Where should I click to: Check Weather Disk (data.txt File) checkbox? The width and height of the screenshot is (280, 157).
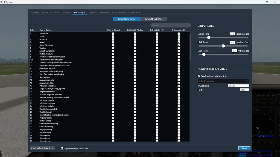click(x=157, y=48)
